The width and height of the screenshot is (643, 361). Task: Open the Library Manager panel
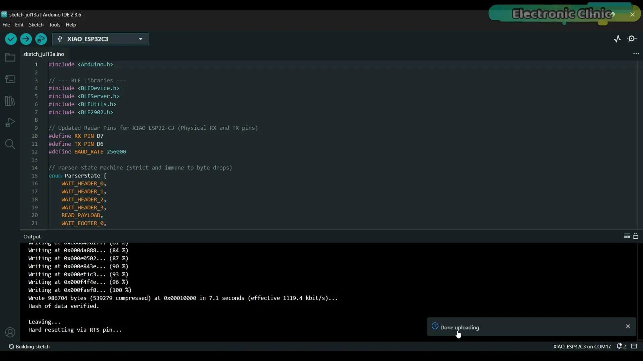[10, 101]
